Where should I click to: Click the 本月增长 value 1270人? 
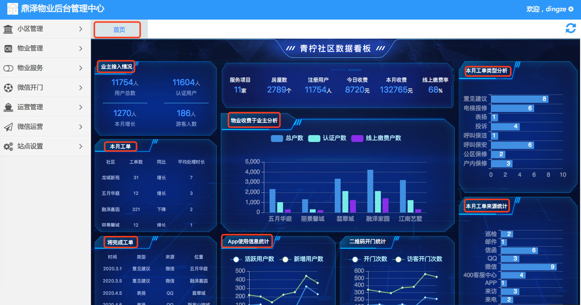pos(125,114)
